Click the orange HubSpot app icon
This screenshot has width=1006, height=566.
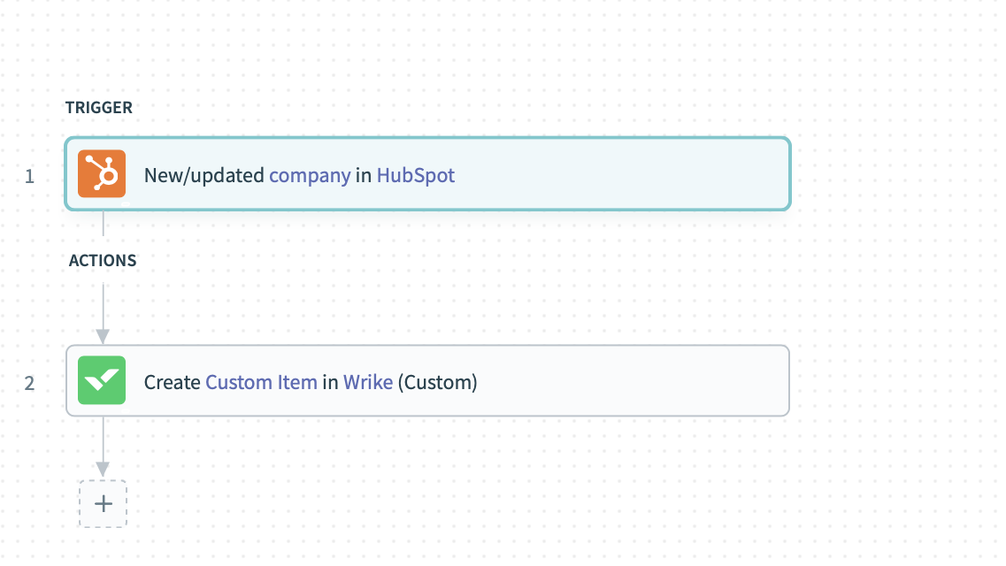pyautogui.click(x=102, y=173)
